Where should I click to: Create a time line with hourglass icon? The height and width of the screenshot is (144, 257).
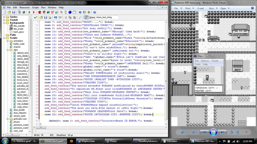pyautogui.click(x=66, y=12)
